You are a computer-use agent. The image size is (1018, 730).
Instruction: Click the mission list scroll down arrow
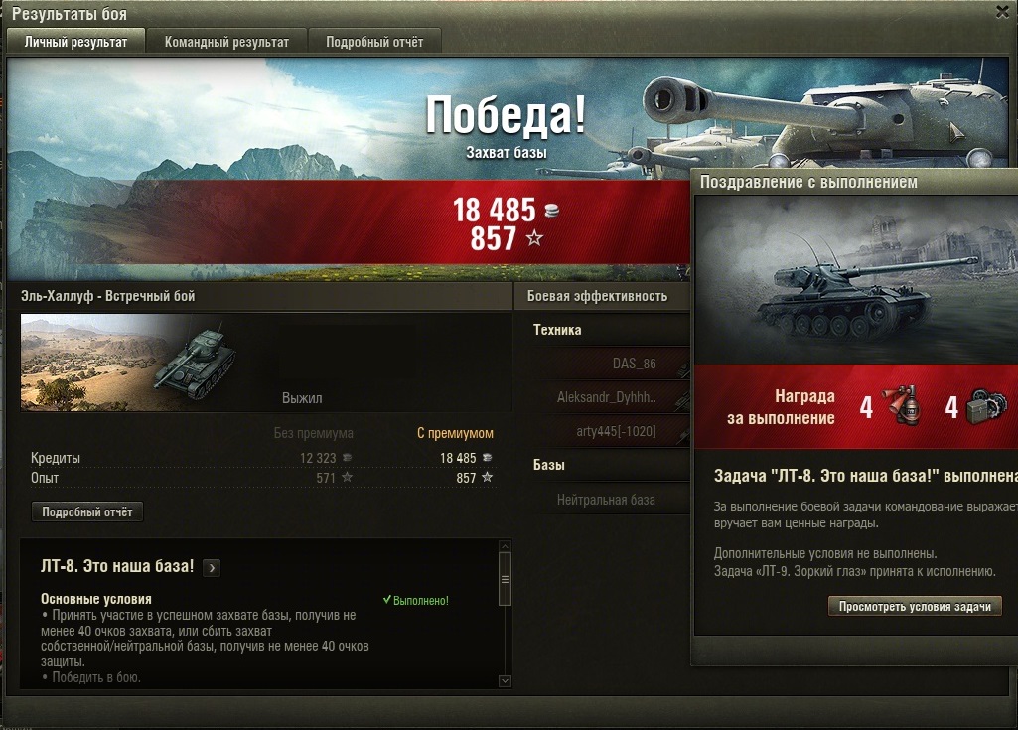[506, 680]
